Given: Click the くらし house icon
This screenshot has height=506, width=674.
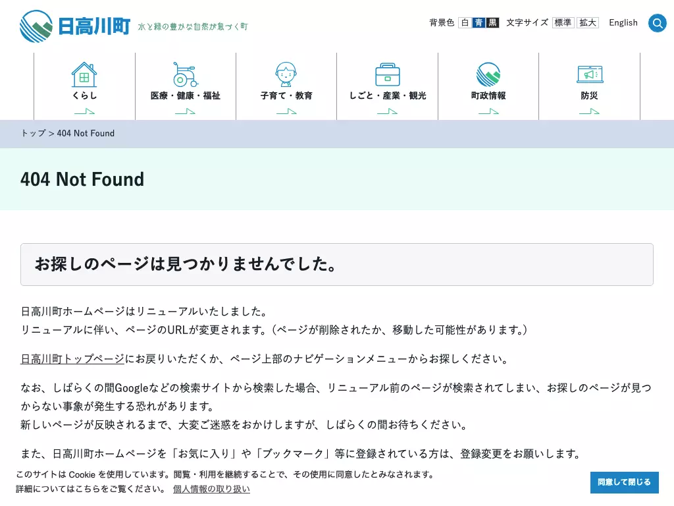Looking at the screenshot, I should coord(84,74).
